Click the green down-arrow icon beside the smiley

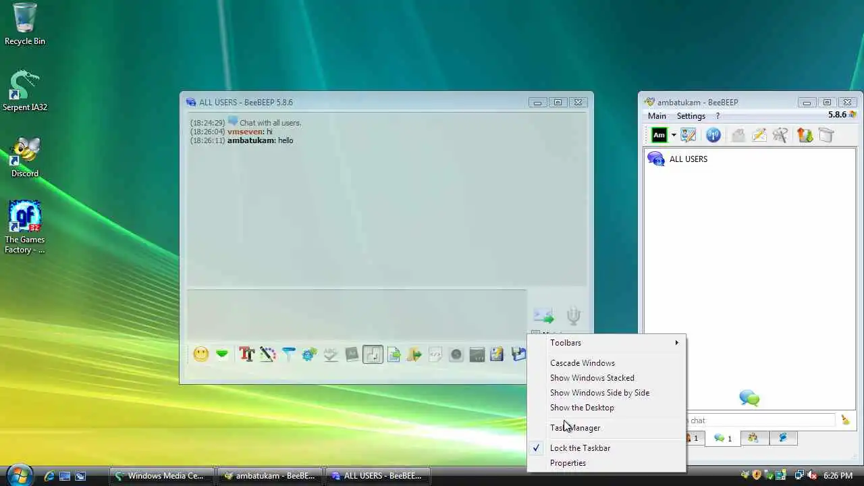(x=222, y=354)
